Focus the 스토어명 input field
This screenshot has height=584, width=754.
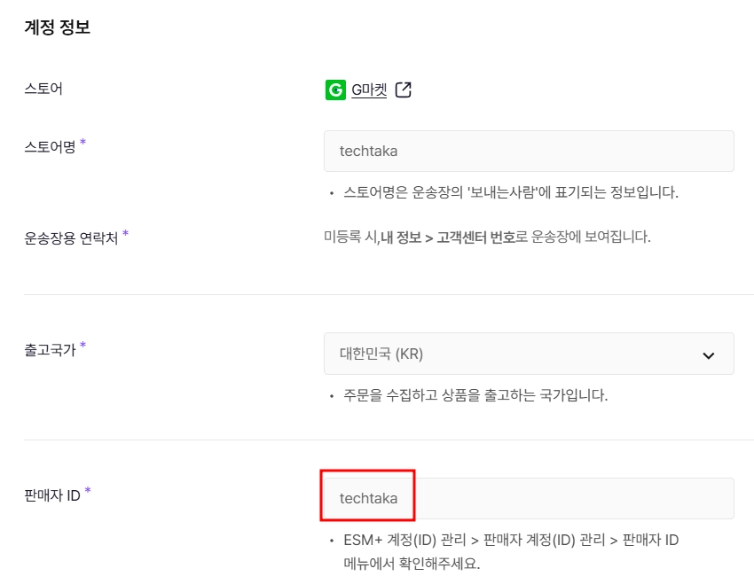click(x=529, y=151)
